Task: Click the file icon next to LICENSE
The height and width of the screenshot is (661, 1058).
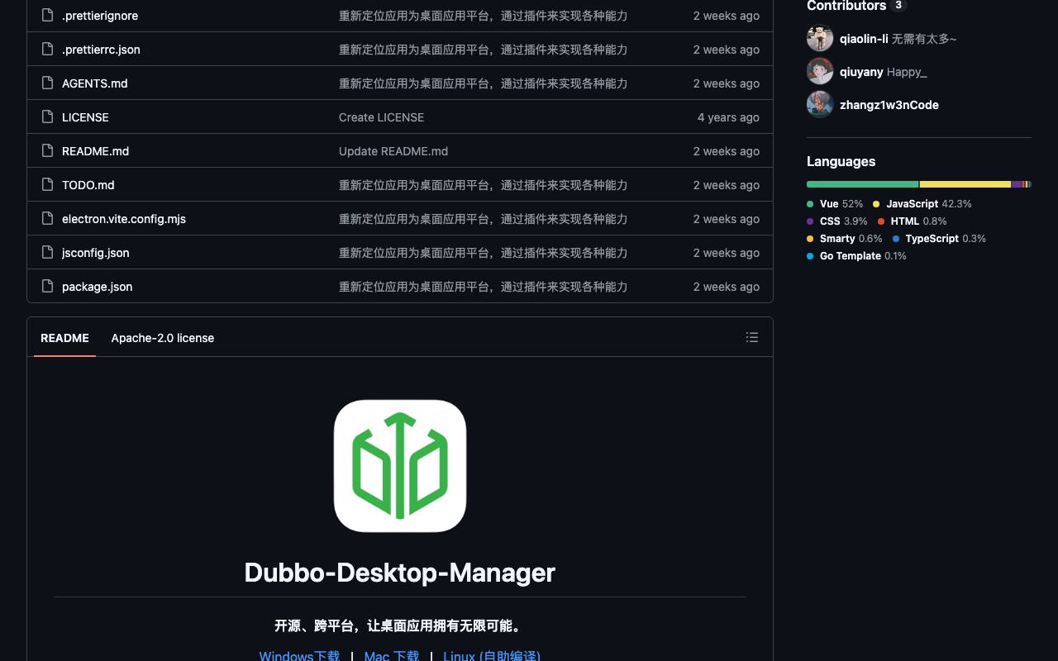Action: 47,117
